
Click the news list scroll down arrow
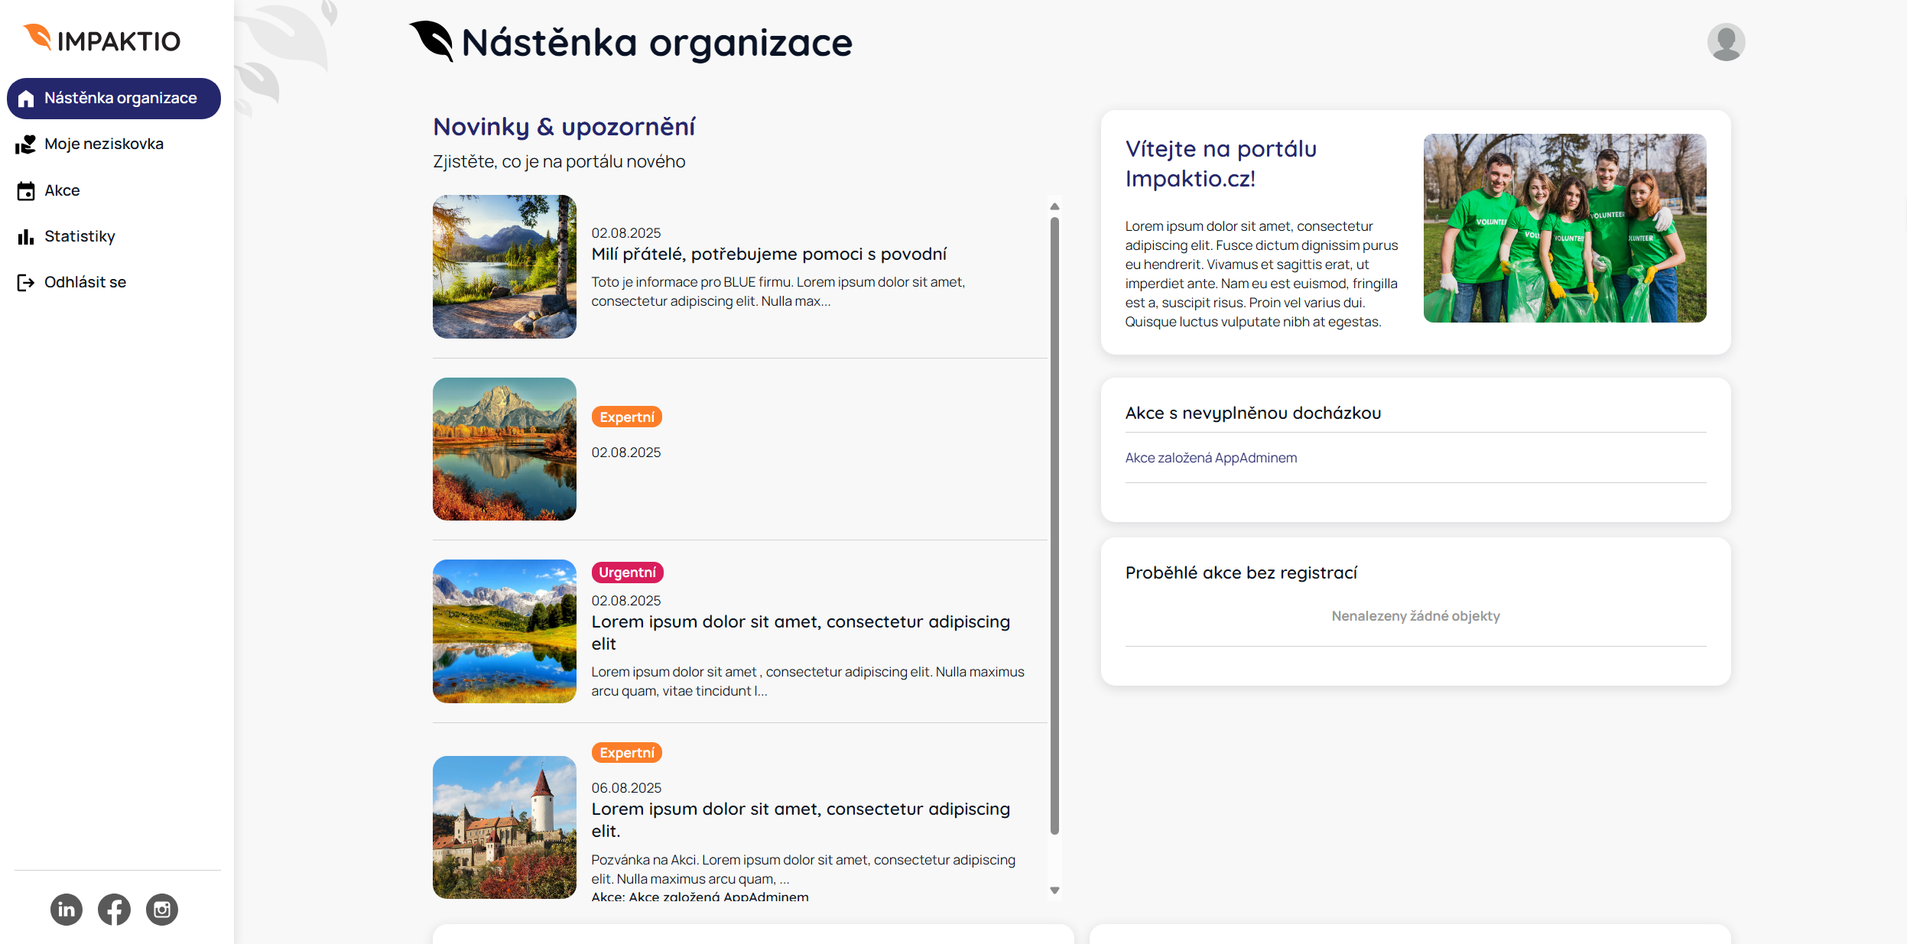click(1054, 890)
